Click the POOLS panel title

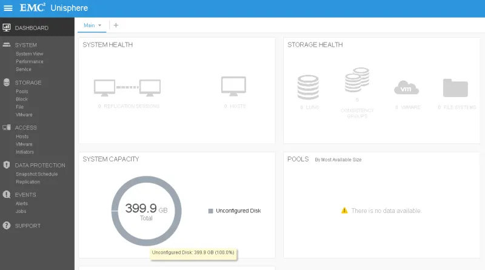(298, 159)
